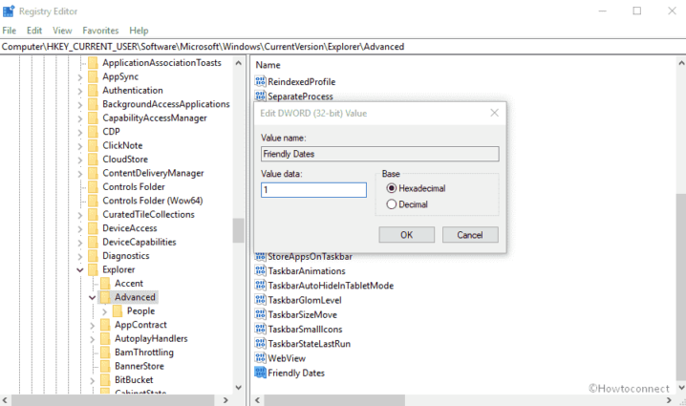Select the ApplicationAssociationToasts key

coord(161,62)
